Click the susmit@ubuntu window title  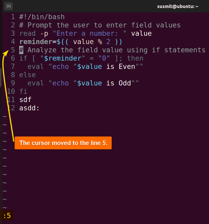178,7
